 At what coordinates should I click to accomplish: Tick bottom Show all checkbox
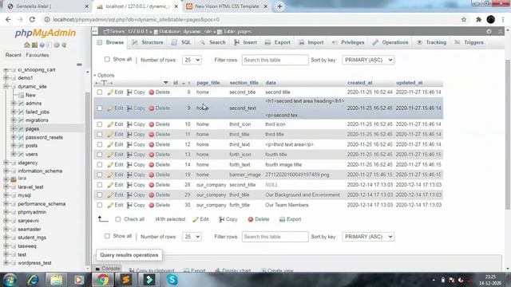[107, 236]
